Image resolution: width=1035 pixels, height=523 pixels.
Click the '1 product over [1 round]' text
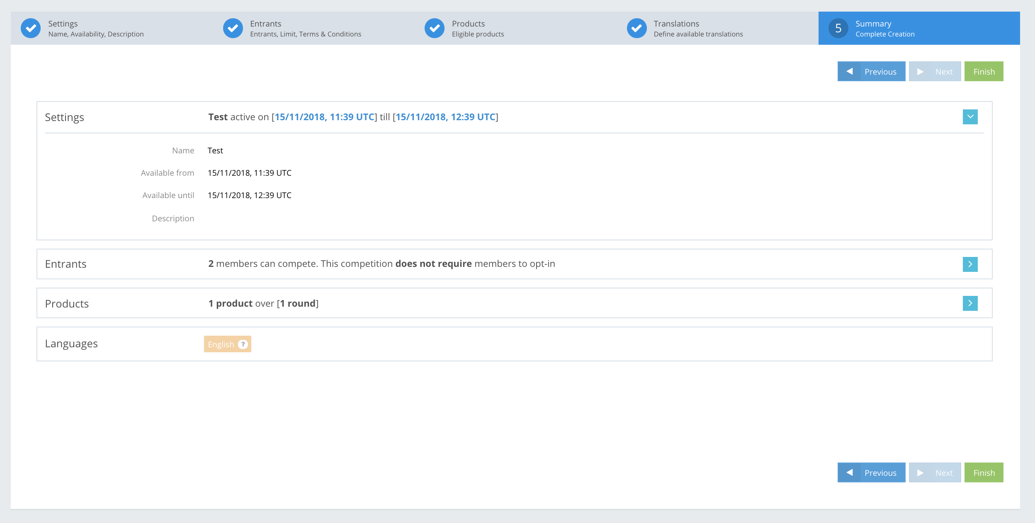[x=263, y=303]
